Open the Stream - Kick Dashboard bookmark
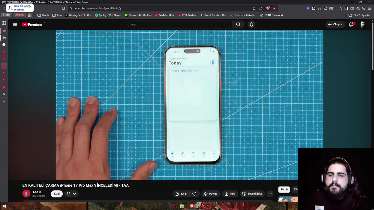 (x=138, y=15)
